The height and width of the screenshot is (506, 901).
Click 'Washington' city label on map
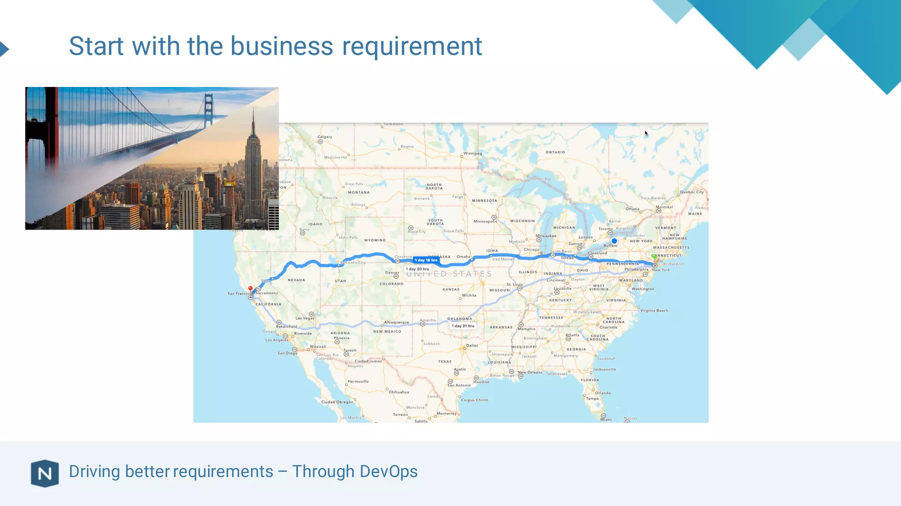click(x=643, y=289)
